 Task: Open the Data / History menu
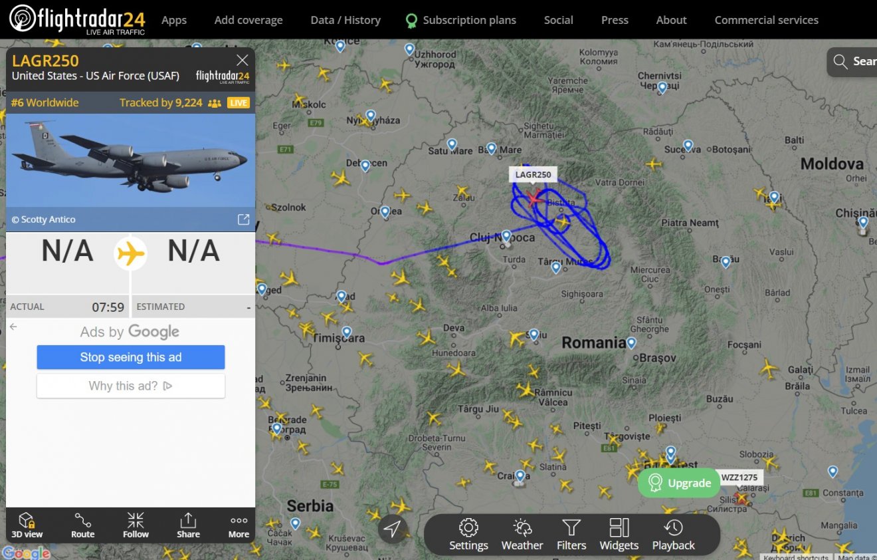[x=345, y=20]
